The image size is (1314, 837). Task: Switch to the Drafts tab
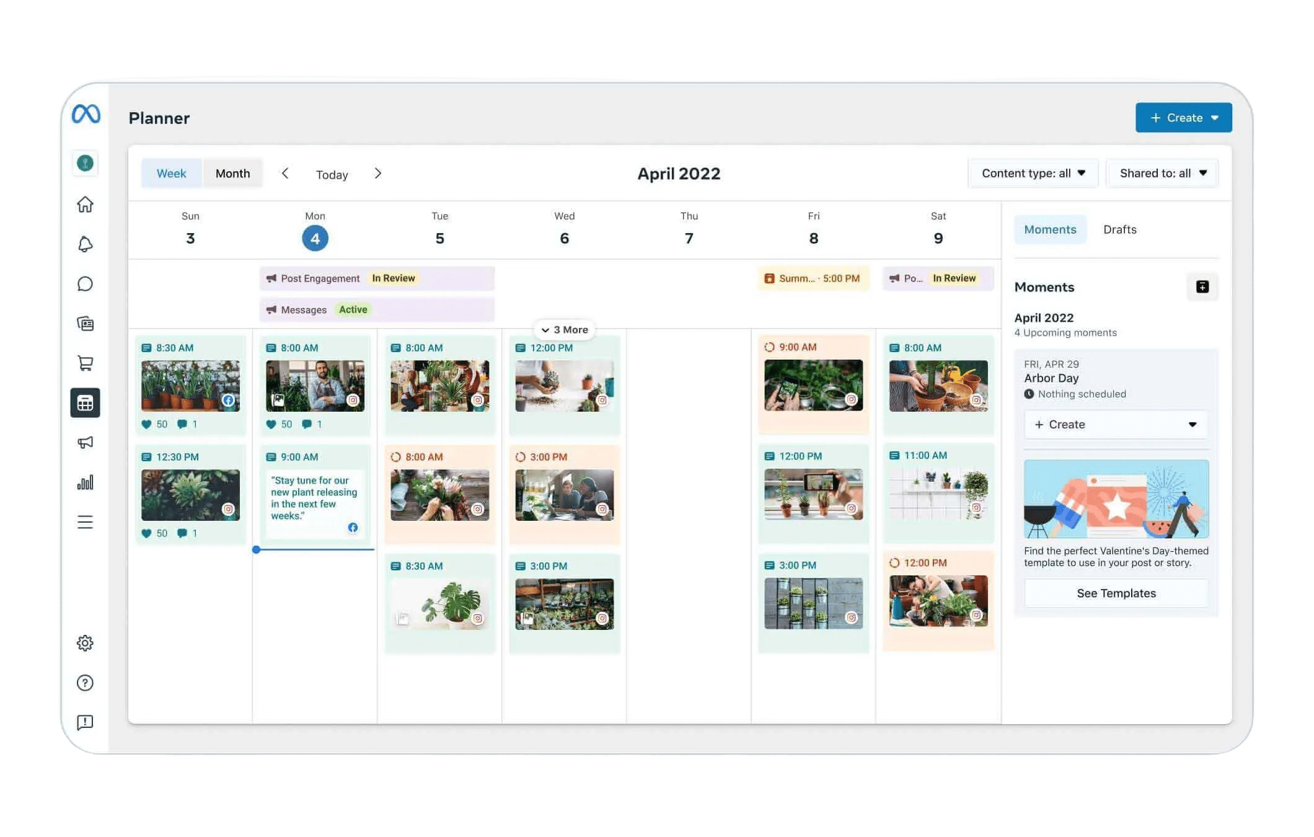[x=1119, y=229]
